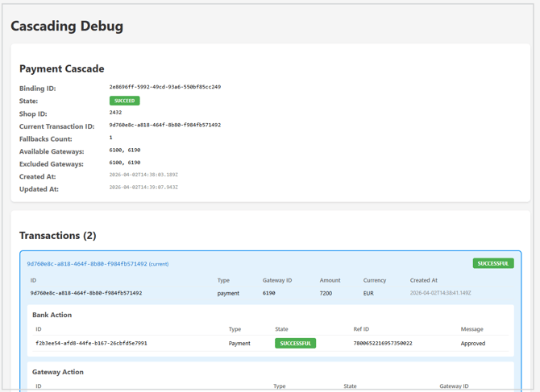Viewport: 540px width, 392px height.
Task: Click the Excluded Gateways value
Action: point(125,163)
